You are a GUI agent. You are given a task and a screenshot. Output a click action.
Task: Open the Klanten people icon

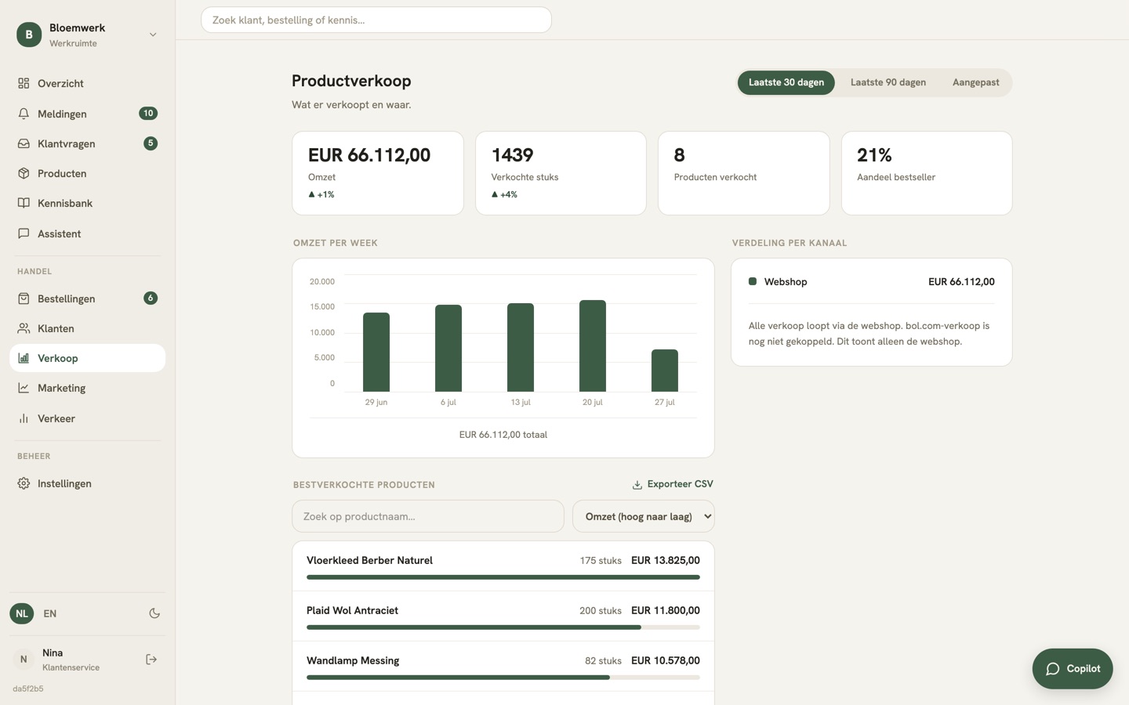point(24,328)
